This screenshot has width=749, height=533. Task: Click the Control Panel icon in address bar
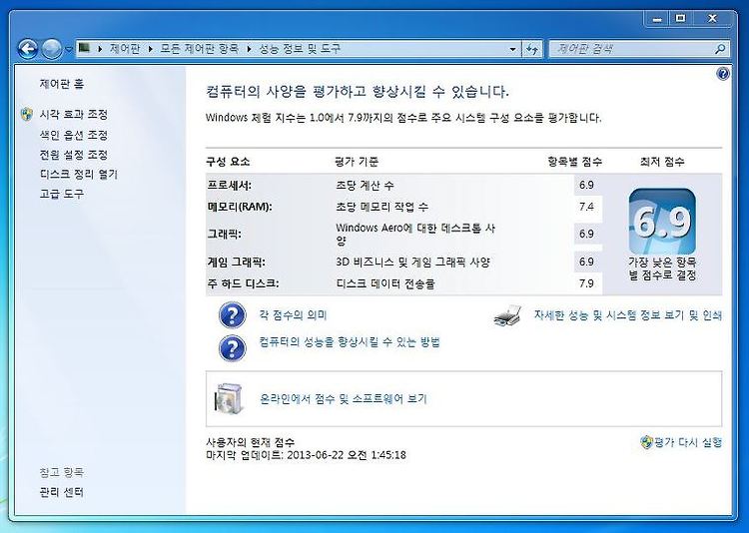[x=84, y=48]
